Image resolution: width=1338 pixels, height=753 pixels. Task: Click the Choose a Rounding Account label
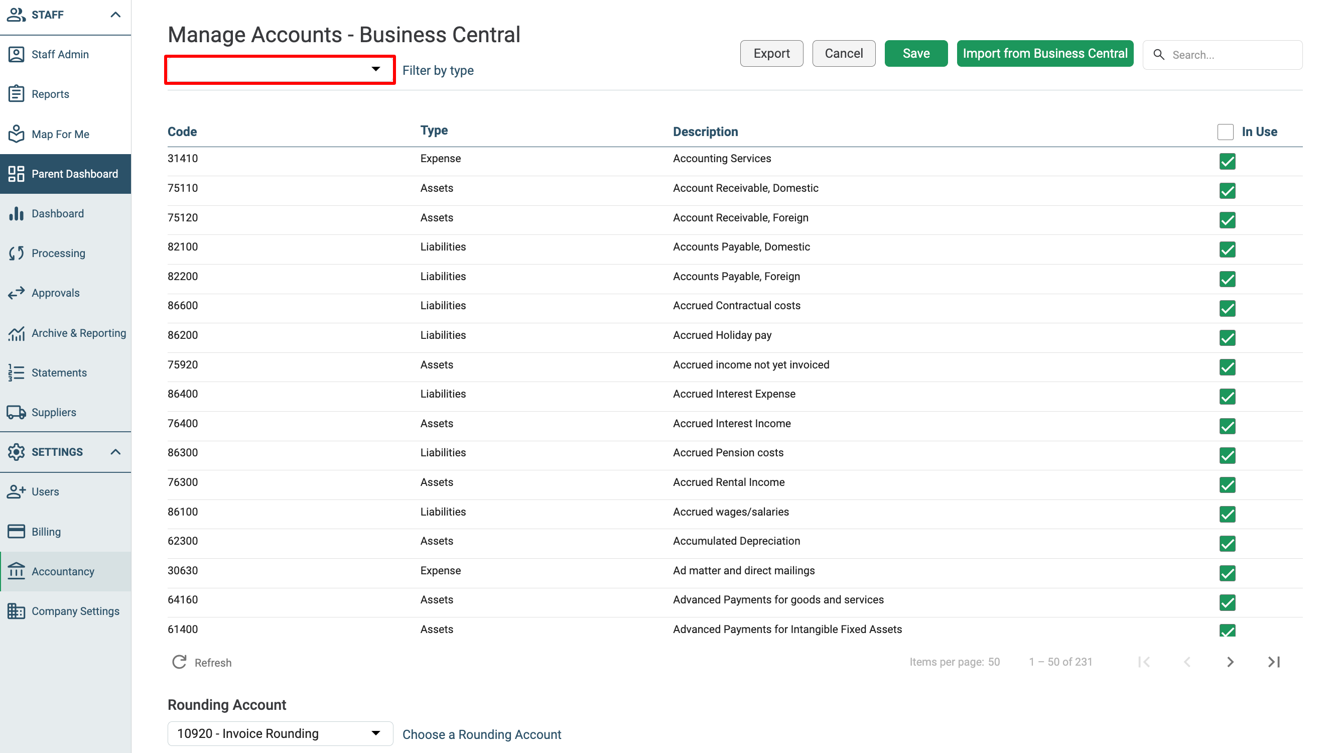point(481,734)
